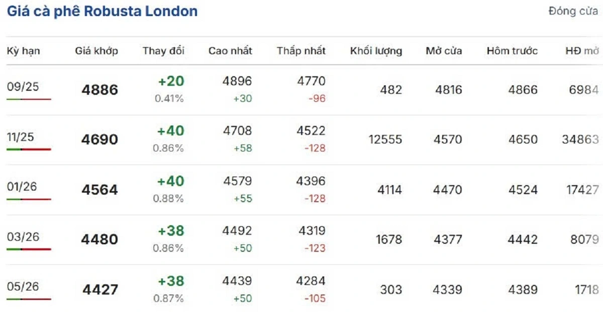Select the matched price 4690
Viewport: 603px width, 312px height.
click(99, 139)
